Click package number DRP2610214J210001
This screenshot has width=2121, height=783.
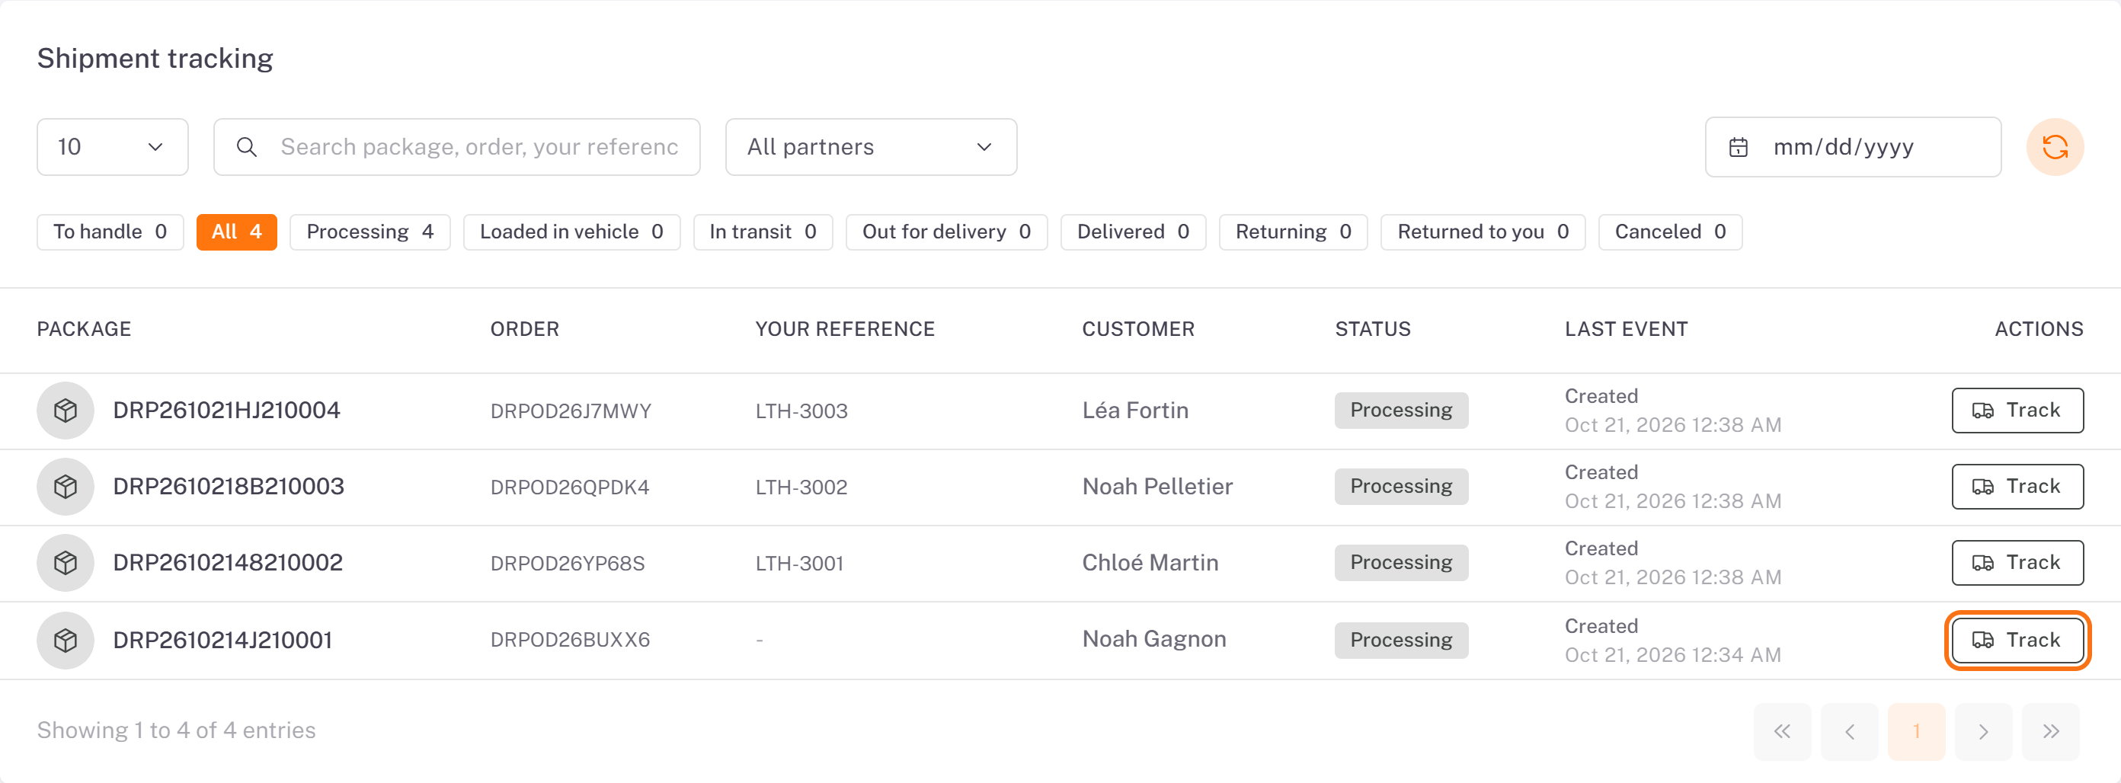[x=222, y=640]
